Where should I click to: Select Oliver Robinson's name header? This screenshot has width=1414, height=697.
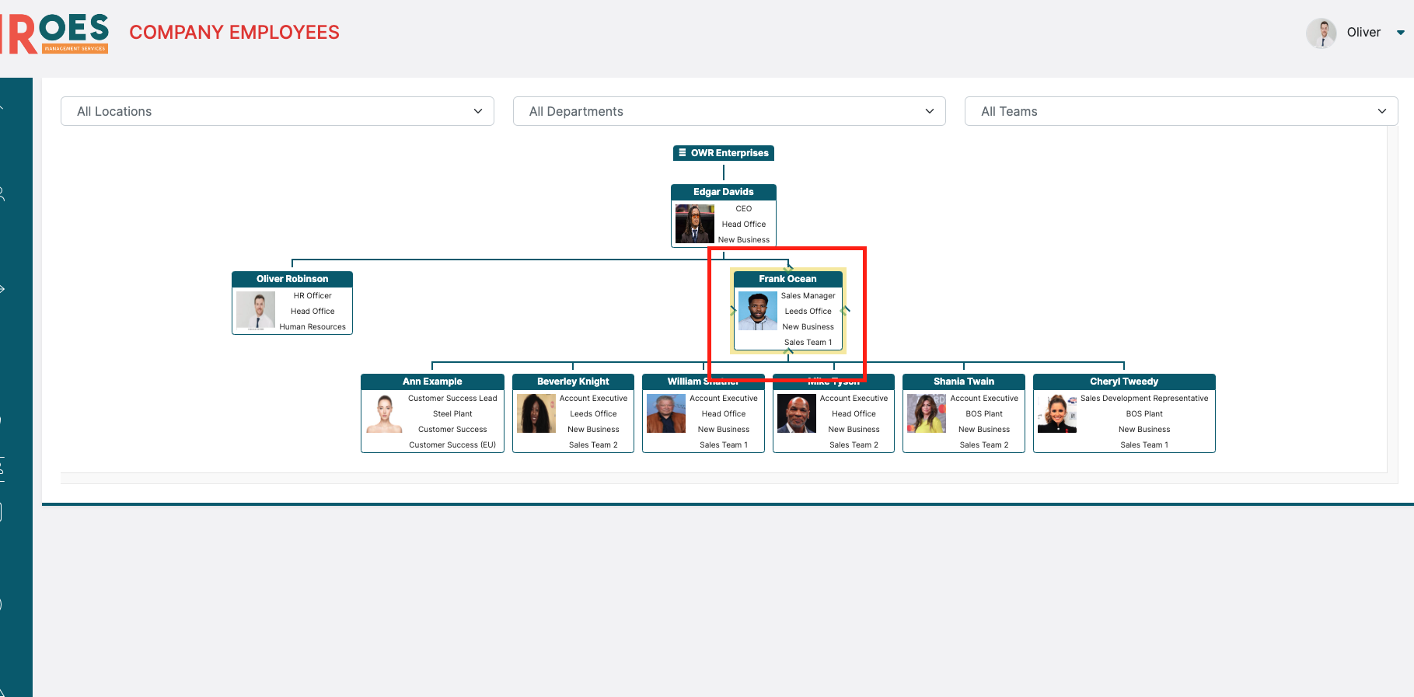292,279
